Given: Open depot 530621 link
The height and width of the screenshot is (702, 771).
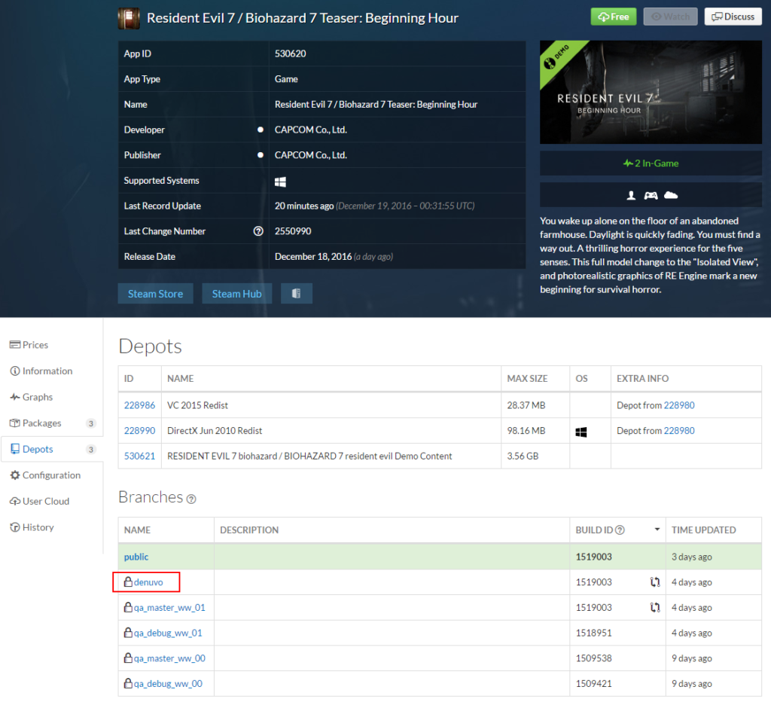Looking at the screenshot, I should (139, 456).
